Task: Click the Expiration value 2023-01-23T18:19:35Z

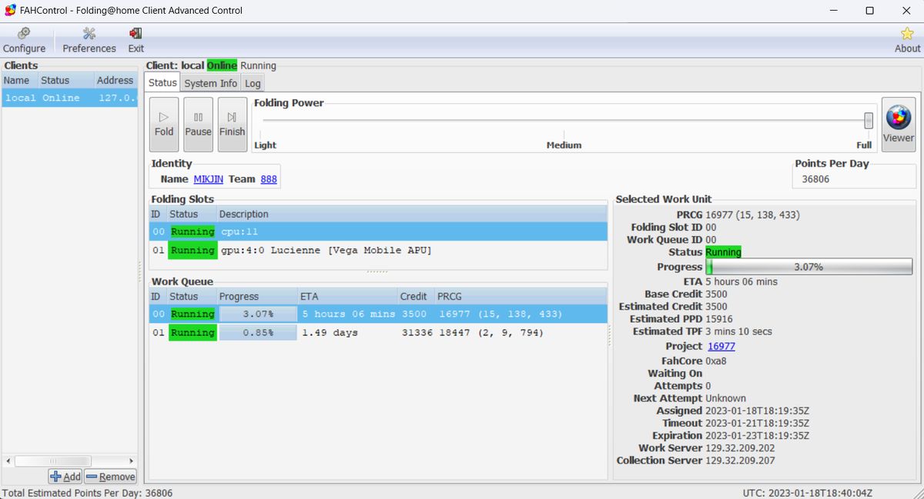Action: pos(758,435)
